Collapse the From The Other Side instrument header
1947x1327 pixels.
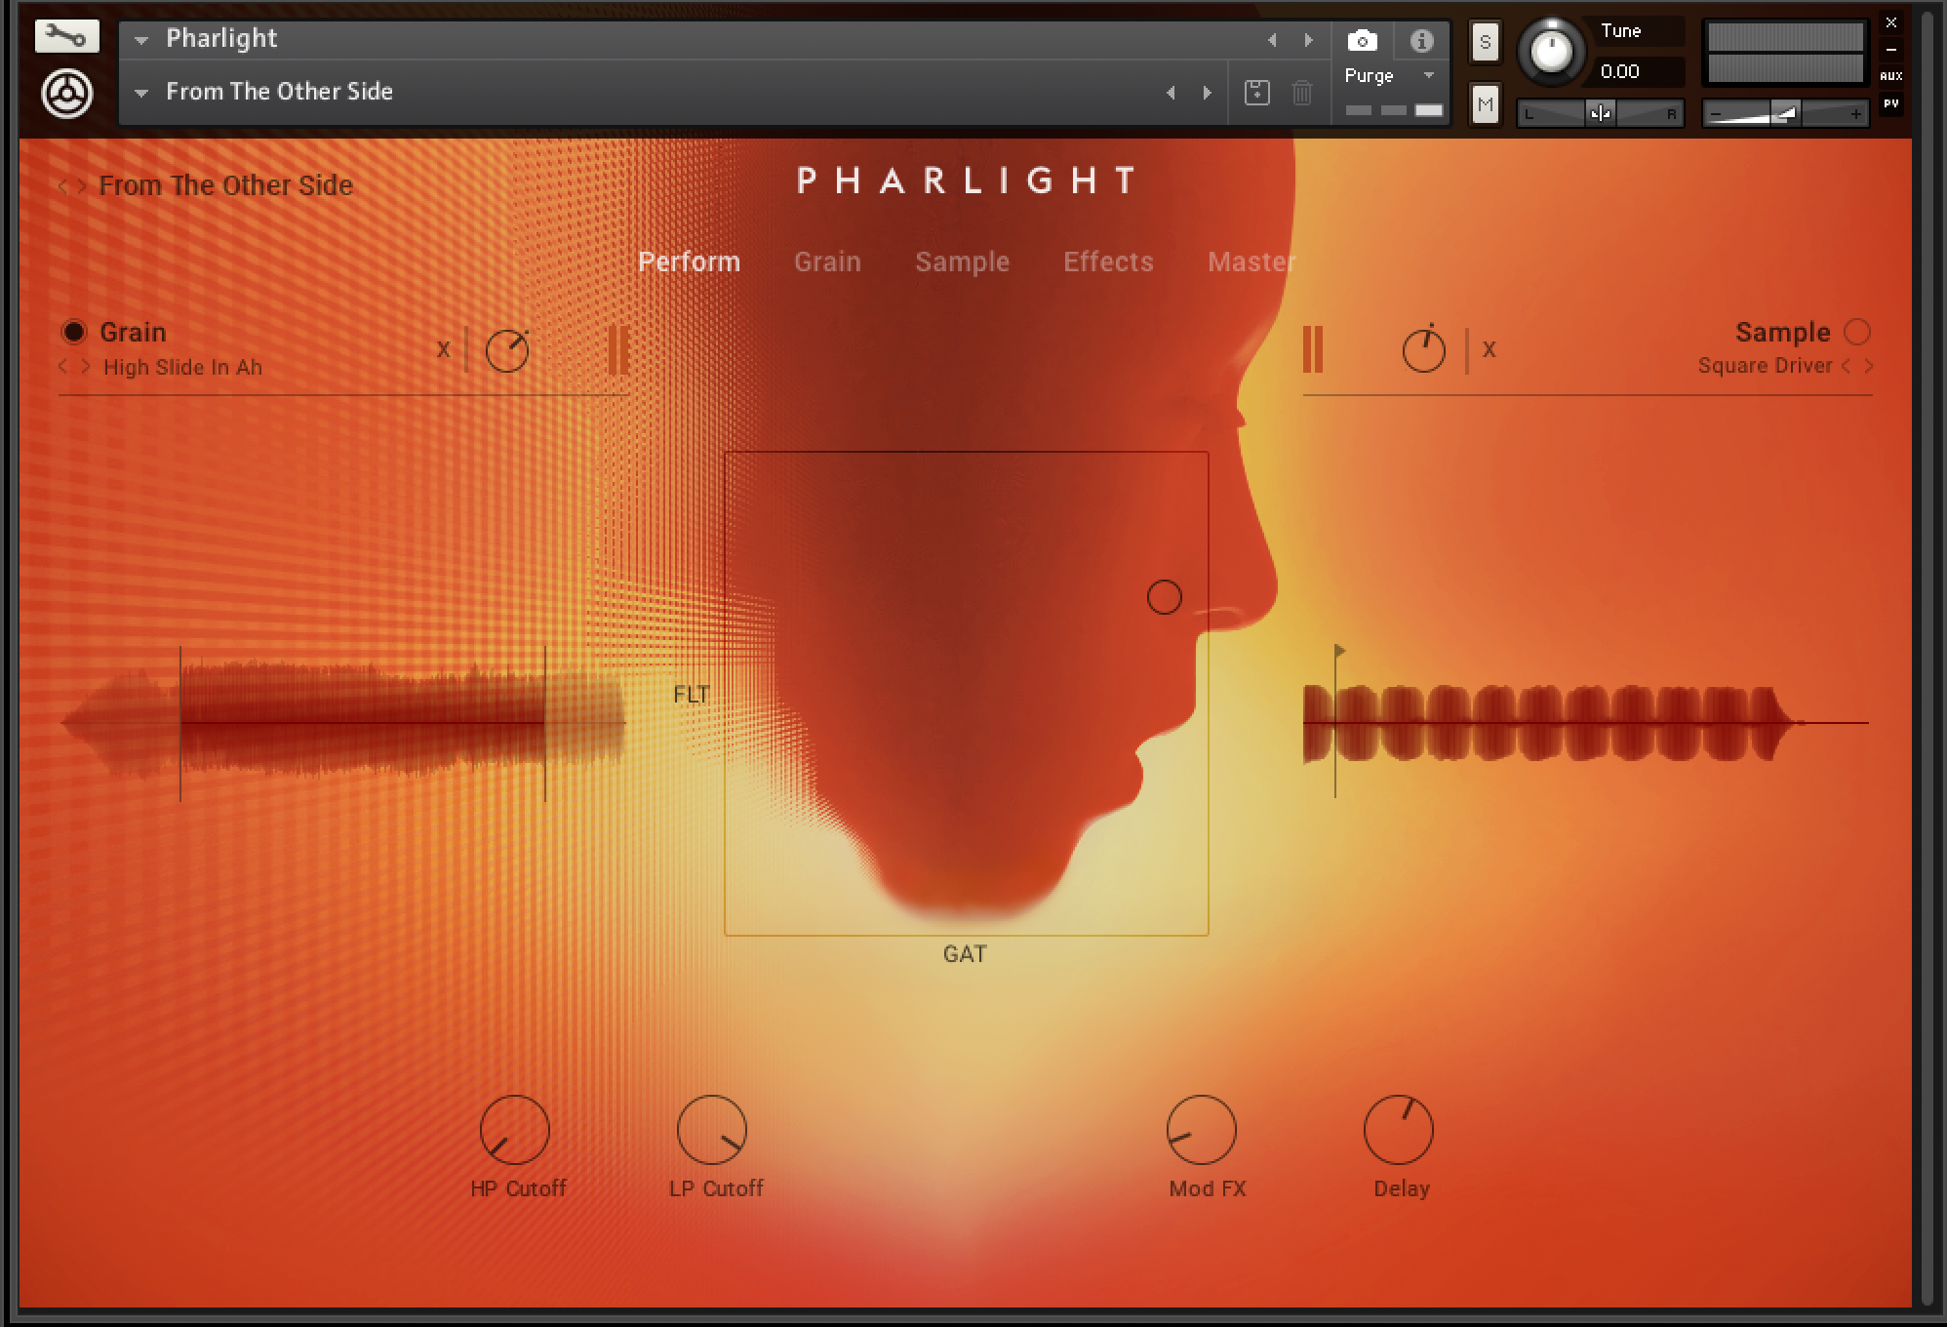click(140, 91)
